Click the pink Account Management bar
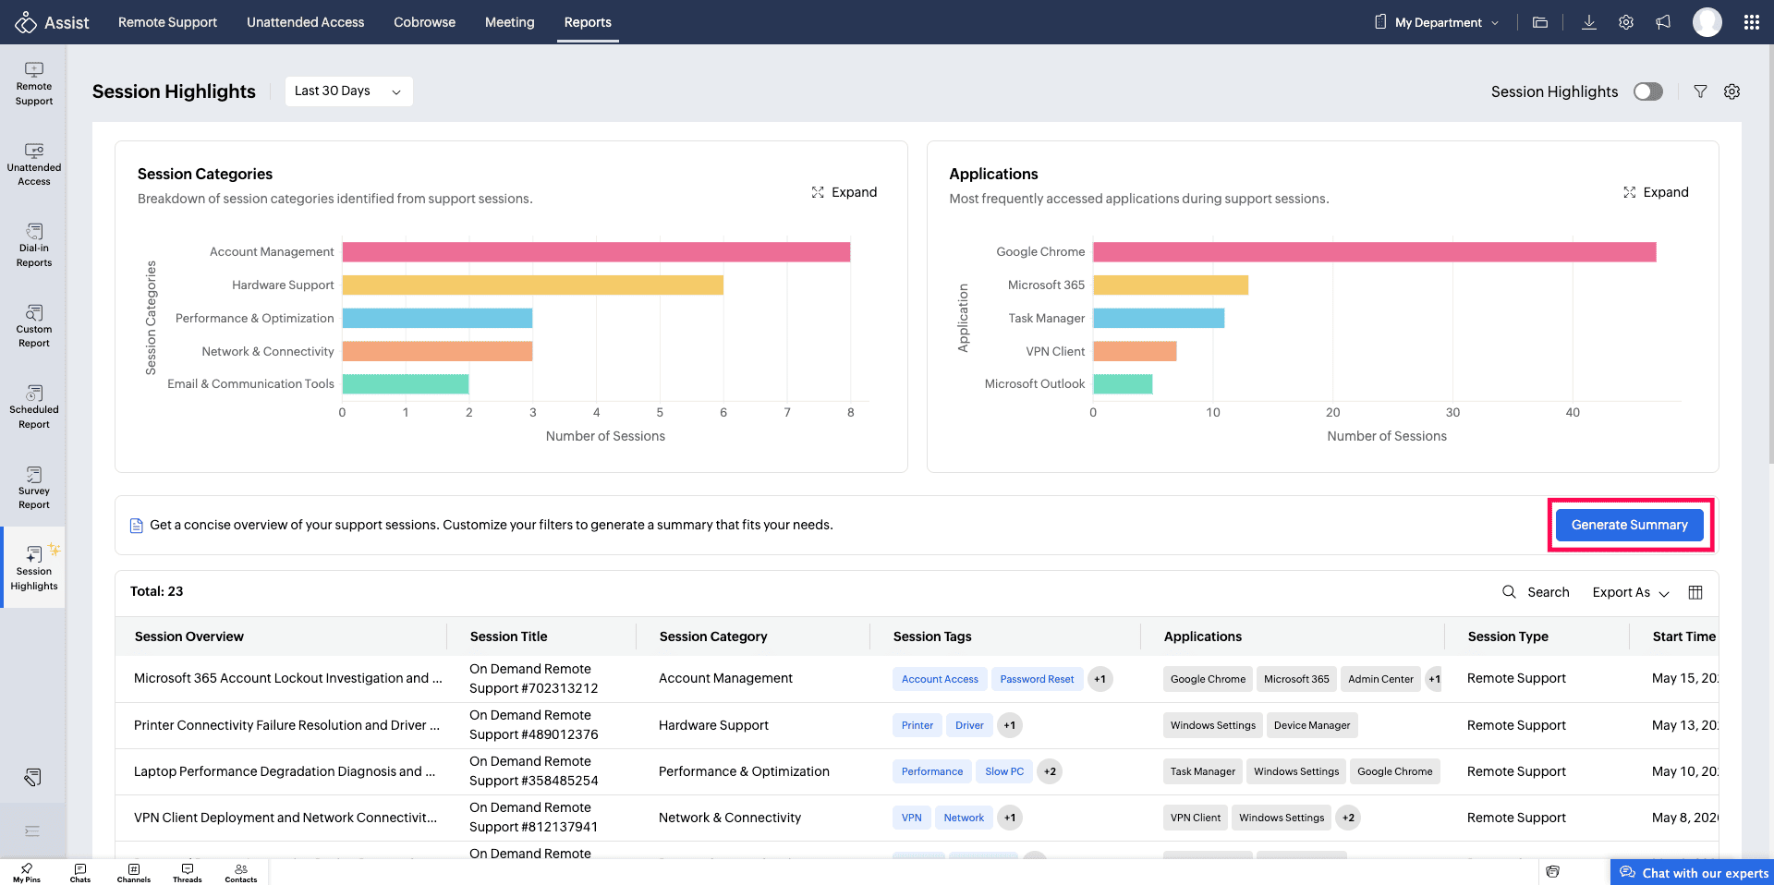The width and height of the screenshot is (1774, 885). (x=596, y=252)
